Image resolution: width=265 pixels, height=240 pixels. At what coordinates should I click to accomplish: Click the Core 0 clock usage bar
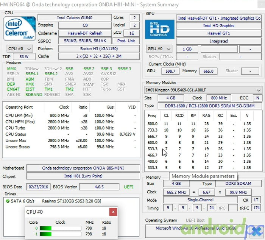coord(61,228)
